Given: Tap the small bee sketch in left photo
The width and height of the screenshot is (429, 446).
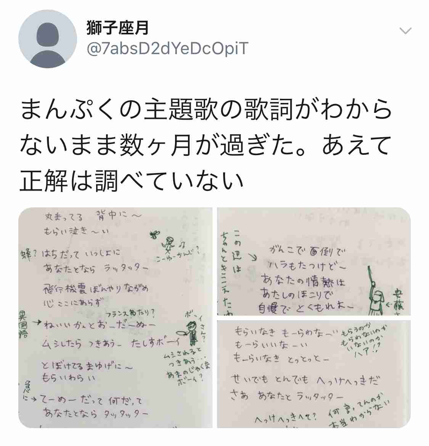Looking at the screenshot, I should tap(155, 234).
